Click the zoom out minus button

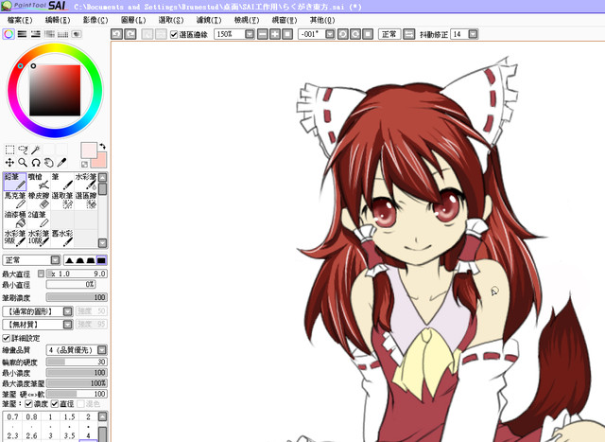263,34
